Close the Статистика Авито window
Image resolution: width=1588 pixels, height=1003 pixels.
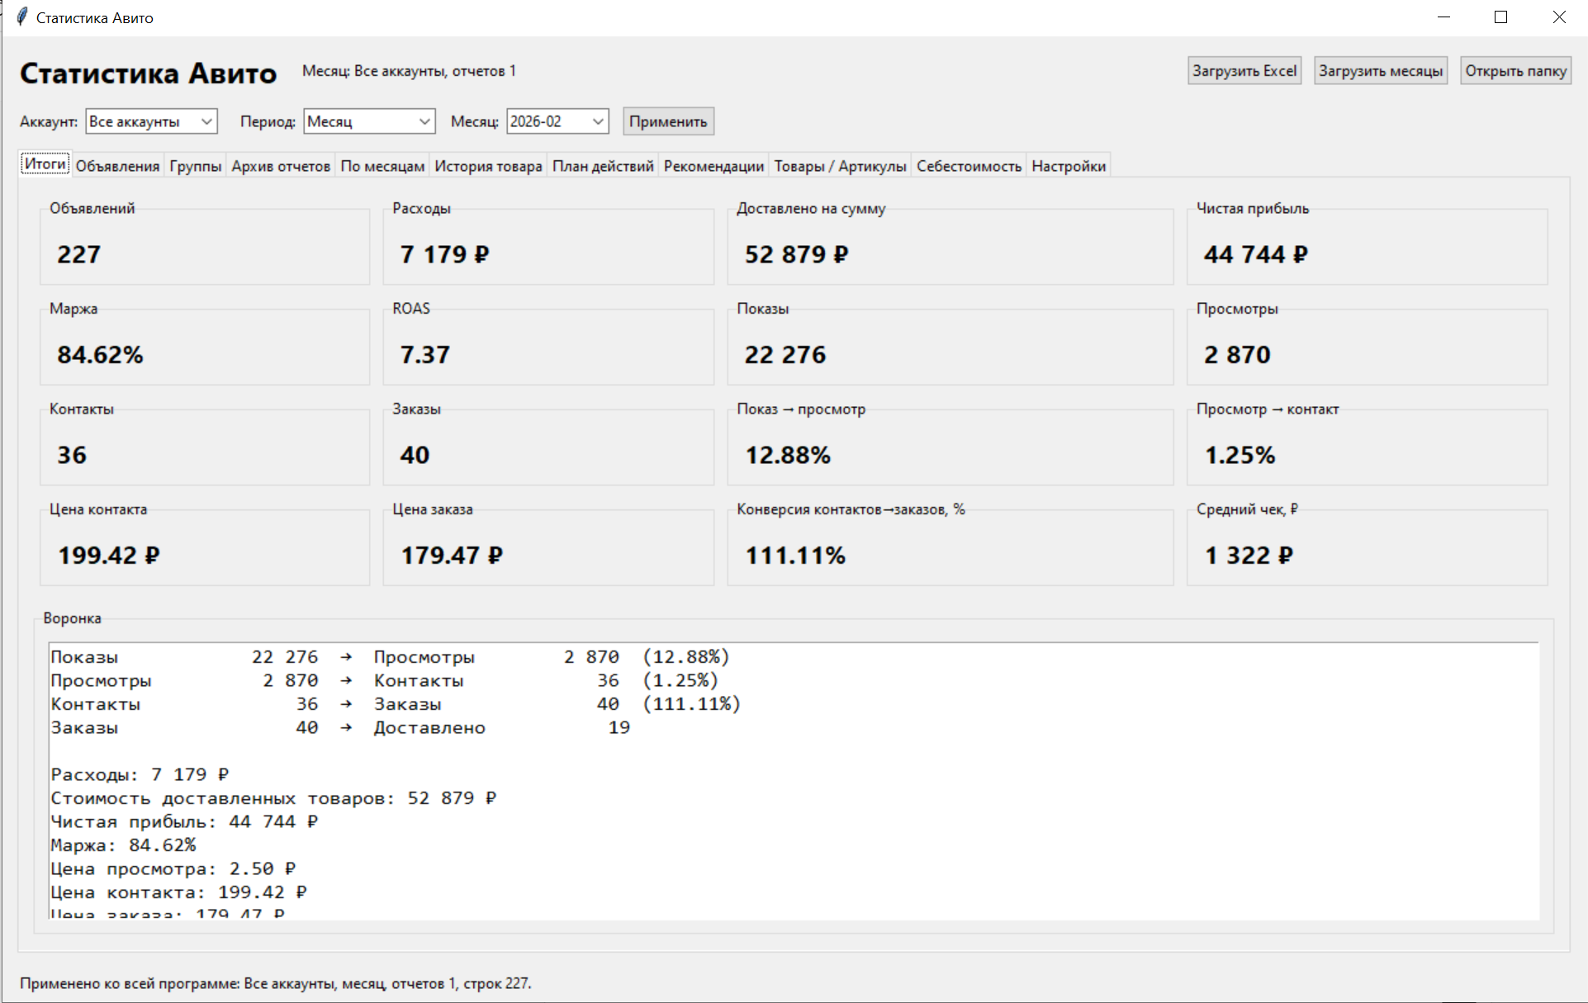(1559, 17)
